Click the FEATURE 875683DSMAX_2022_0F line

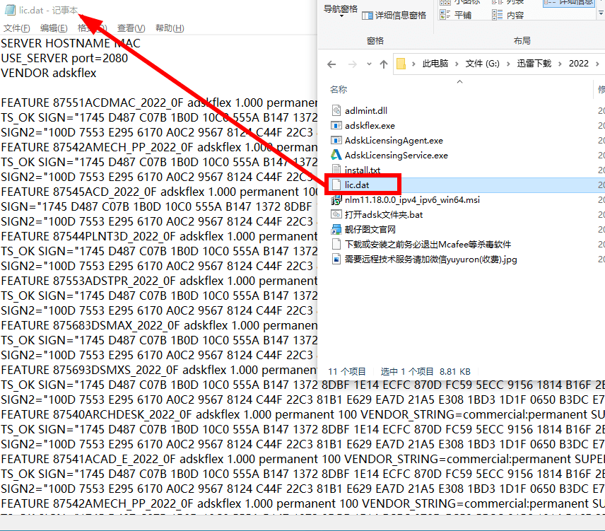click(x=158, y=326)
